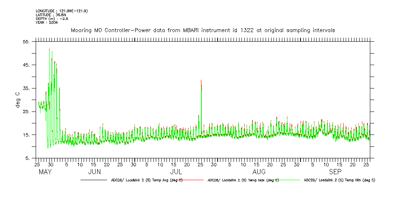Click the LATITUDE header text
The height and width of the screenshot is (200, 400).
tap(50, 15)
